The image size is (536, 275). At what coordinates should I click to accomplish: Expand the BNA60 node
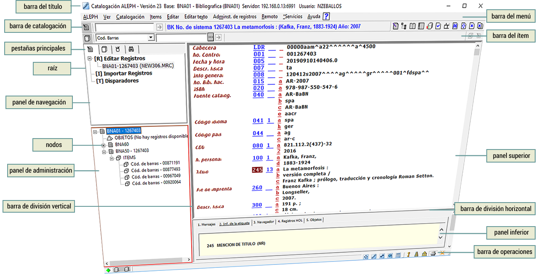pyautogui.click(x=104, y=145)
